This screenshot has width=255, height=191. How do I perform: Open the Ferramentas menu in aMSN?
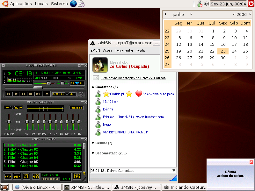tap(124, 50)
